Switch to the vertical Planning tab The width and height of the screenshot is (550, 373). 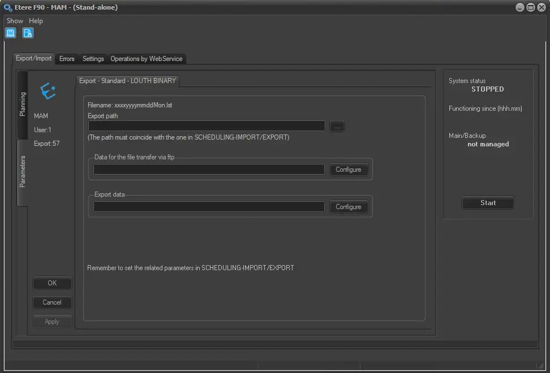click(23, 105)
